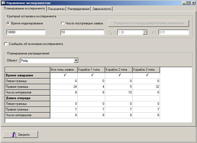
Task: Click the modeling time field containing 10000
Action: pyautogui.click(x=26, y=32)
